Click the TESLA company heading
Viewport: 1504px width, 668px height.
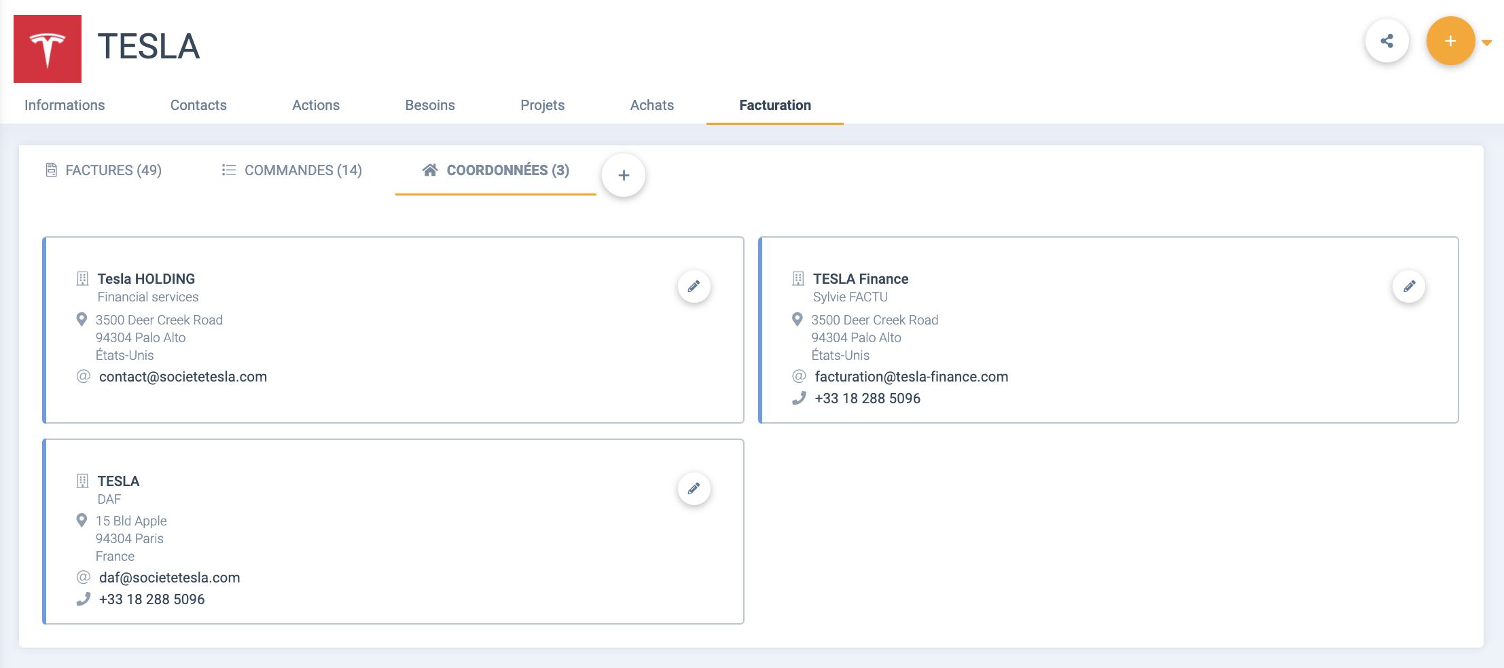pos(149,46)
